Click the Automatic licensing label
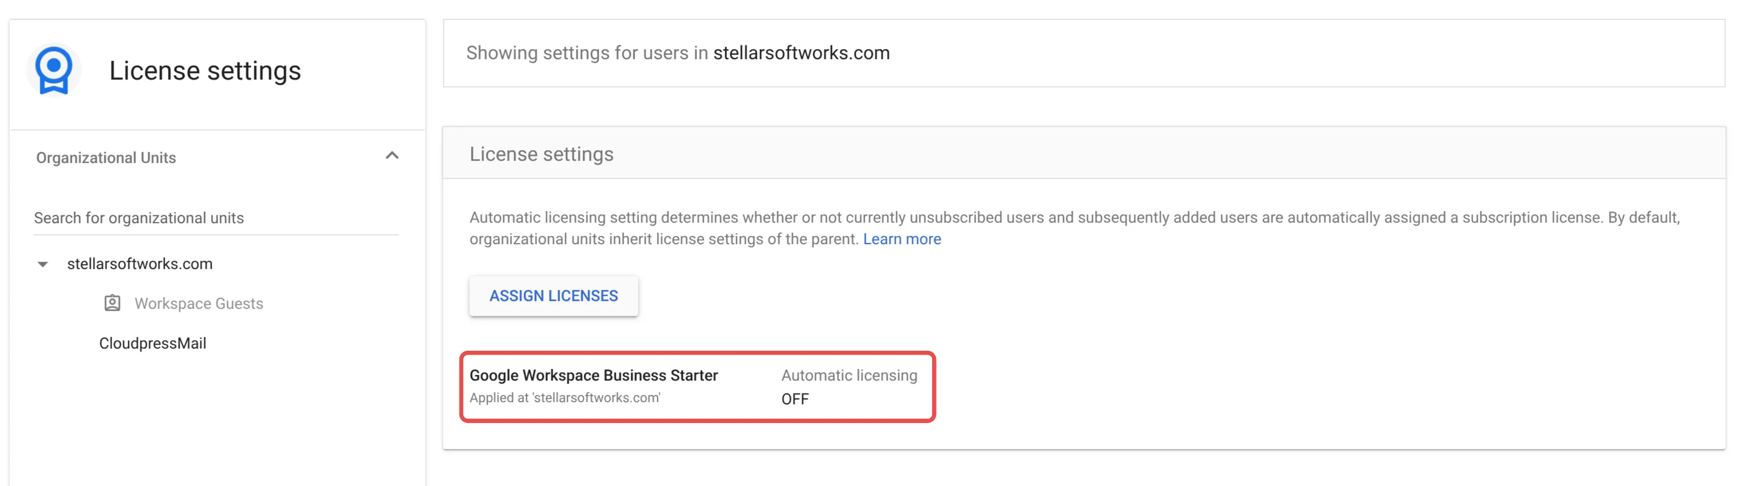This screenshot has width=1752, height=486. (849, 375)
